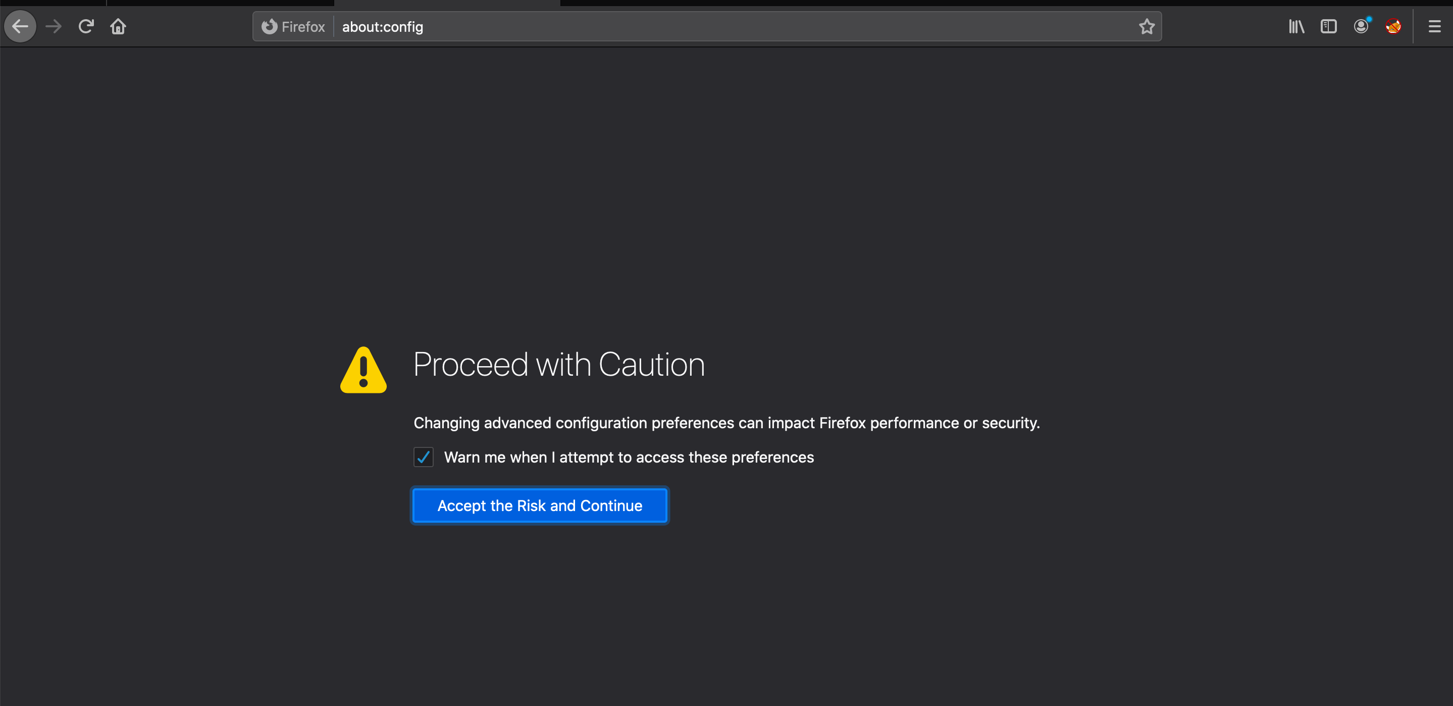Open the hamburger application menu
Image resolution: width=1453 pixels, height=706 pixels.
click(x=1434, y=27)
